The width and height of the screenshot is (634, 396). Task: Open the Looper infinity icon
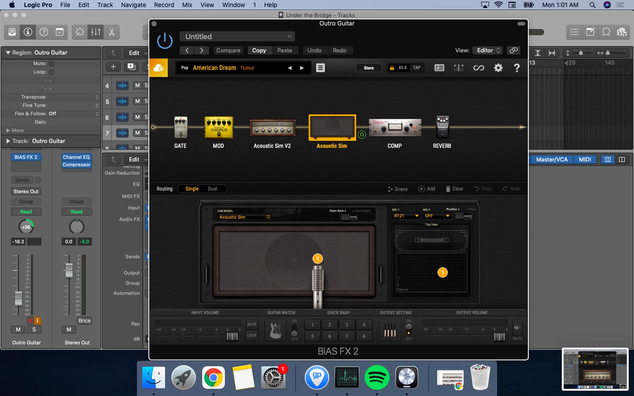478,68
